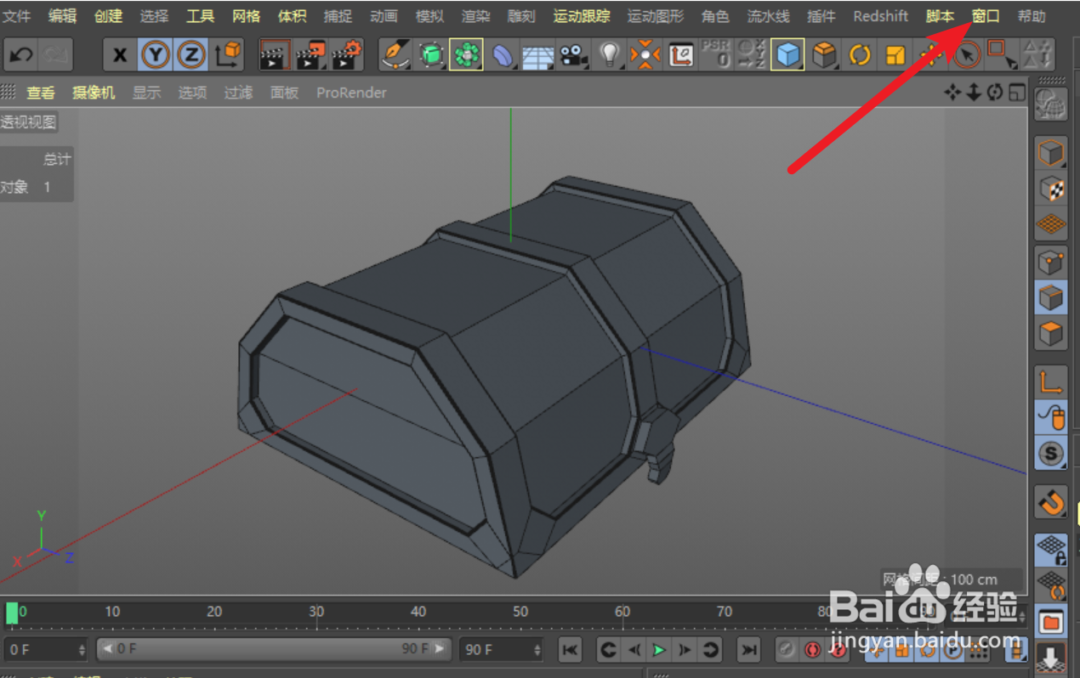
Task: Click the viewport zoom up-down arrow icon
Action: pyautogui.click(x=974, y=93)
